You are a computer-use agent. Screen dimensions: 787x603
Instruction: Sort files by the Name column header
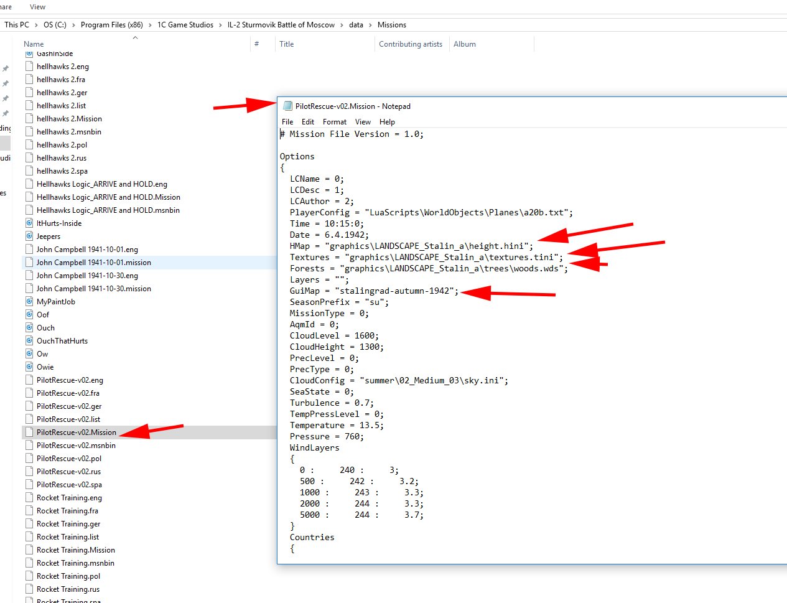(x=34, y=44)
